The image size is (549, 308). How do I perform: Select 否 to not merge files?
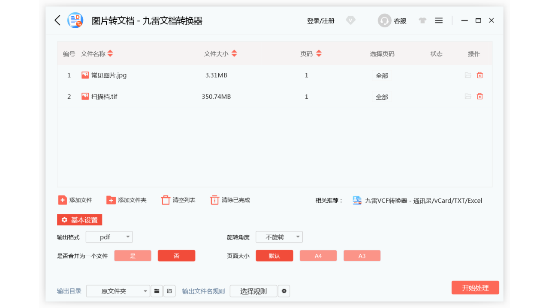(176, 255)
